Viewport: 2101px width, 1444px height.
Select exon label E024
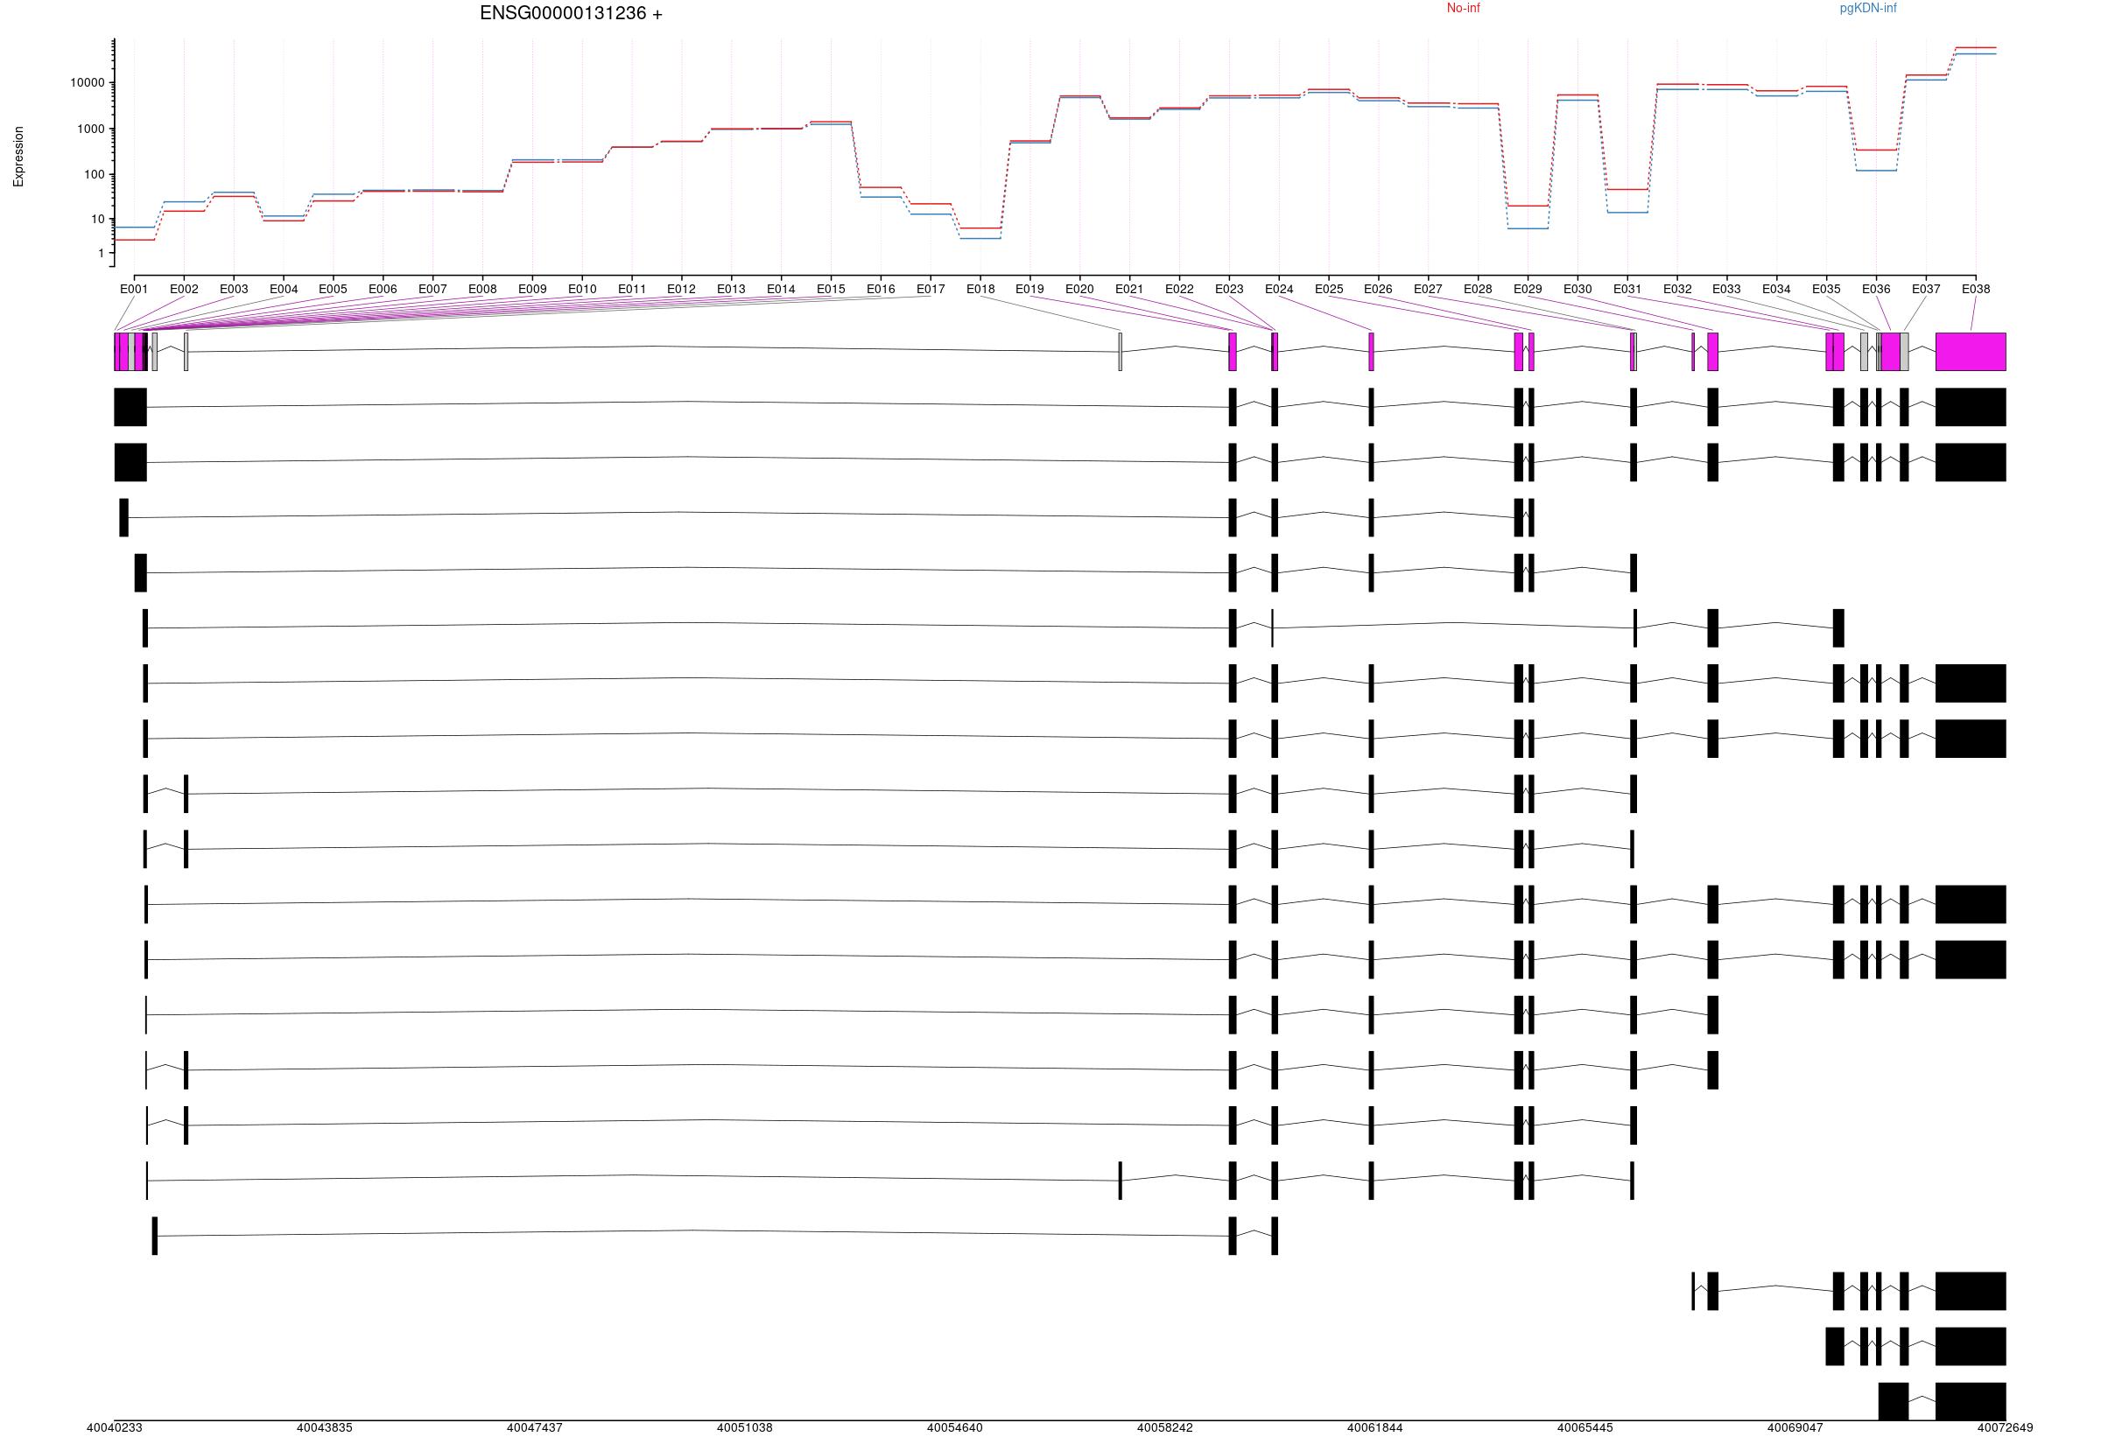1278,290
